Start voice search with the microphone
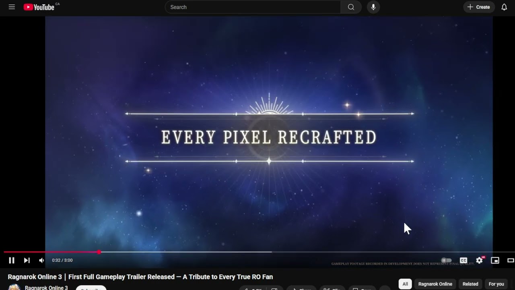The height and width of the screenshot is (290, 515). [373, 7]
